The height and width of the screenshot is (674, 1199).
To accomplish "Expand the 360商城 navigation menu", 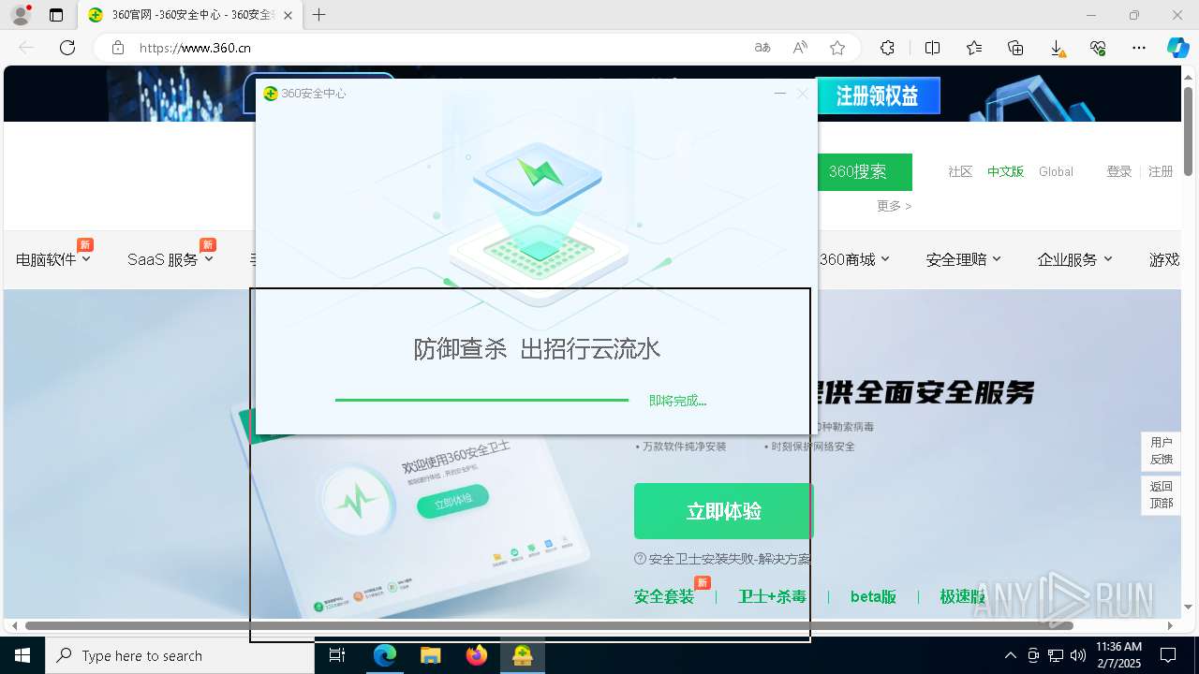I will click(854, 259).
